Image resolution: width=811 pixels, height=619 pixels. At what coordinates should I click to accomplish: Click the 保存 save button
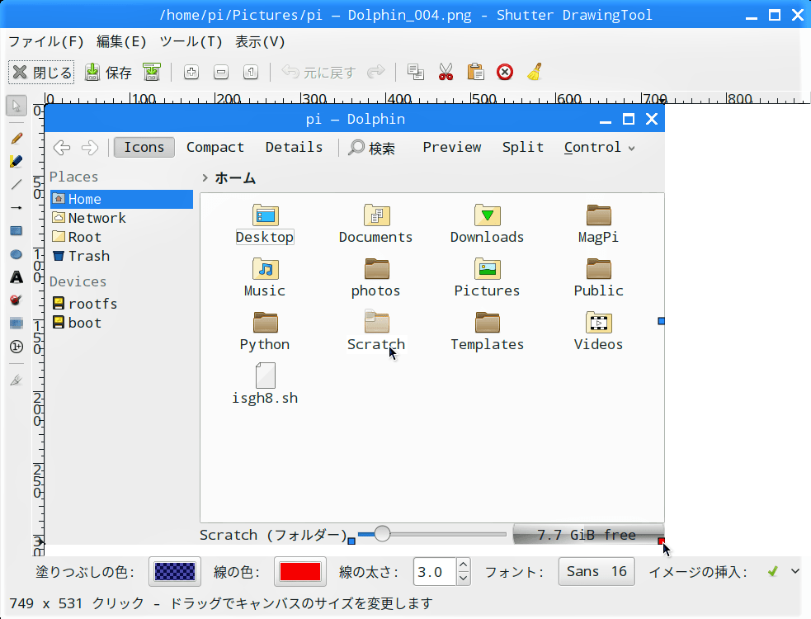click(x=108, y=73)
